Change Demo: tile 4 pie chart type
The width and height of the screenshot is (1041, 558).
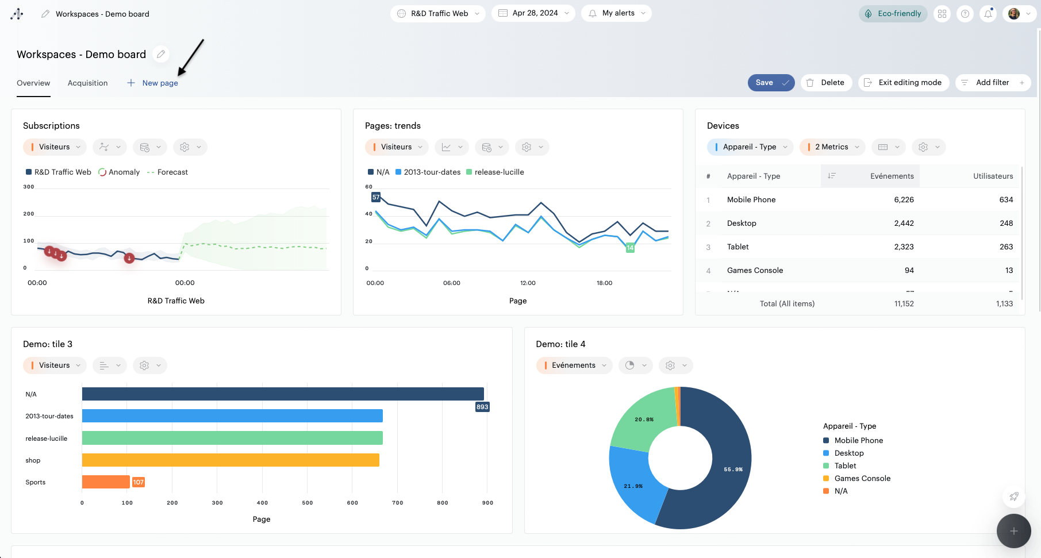tap(635, 365)
